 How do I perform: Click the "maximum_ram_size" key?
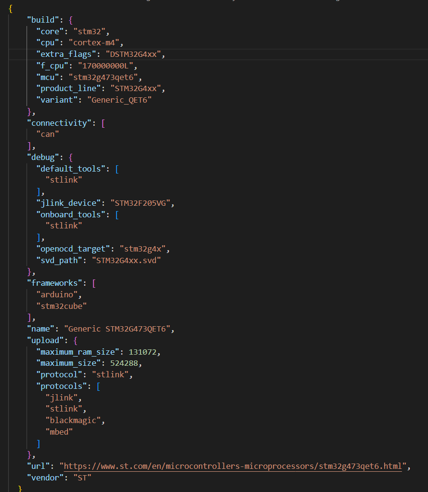click(x=78, y=352)
